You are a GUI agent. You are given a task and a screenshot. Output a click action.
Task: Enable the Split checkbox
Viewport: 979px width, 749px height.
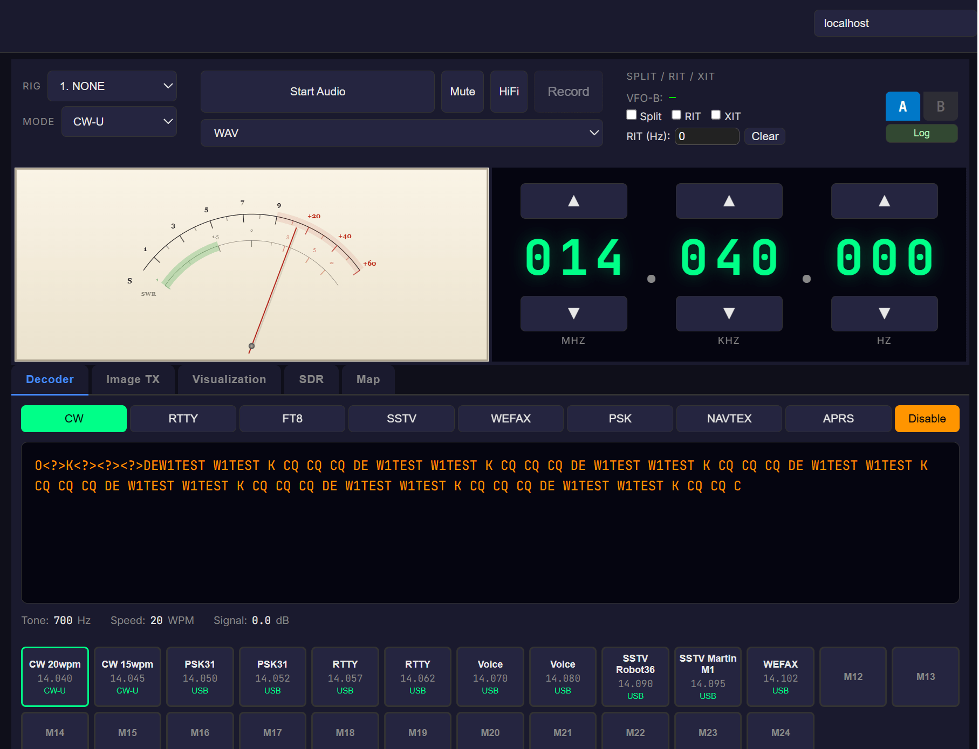pos(631,115)
